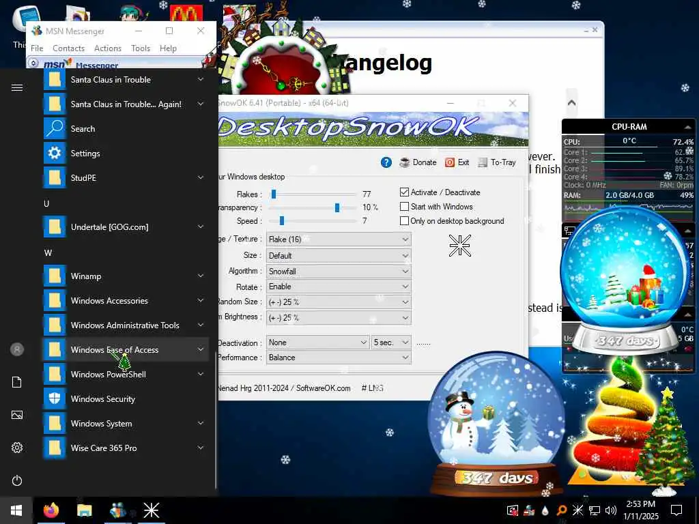Click the Power icon in Start sidebar
Image resolution: width=699 pixels, height=524 pixels.
pos(17,480)
